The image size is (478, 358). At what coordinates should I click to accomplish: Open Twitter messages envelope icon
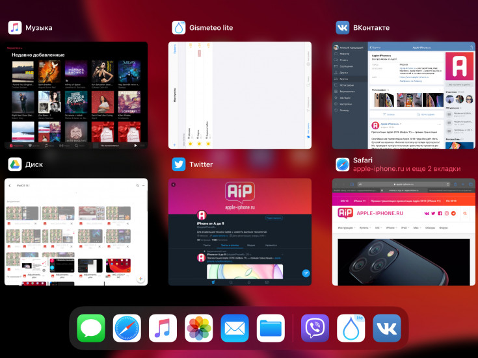point(267,283)
